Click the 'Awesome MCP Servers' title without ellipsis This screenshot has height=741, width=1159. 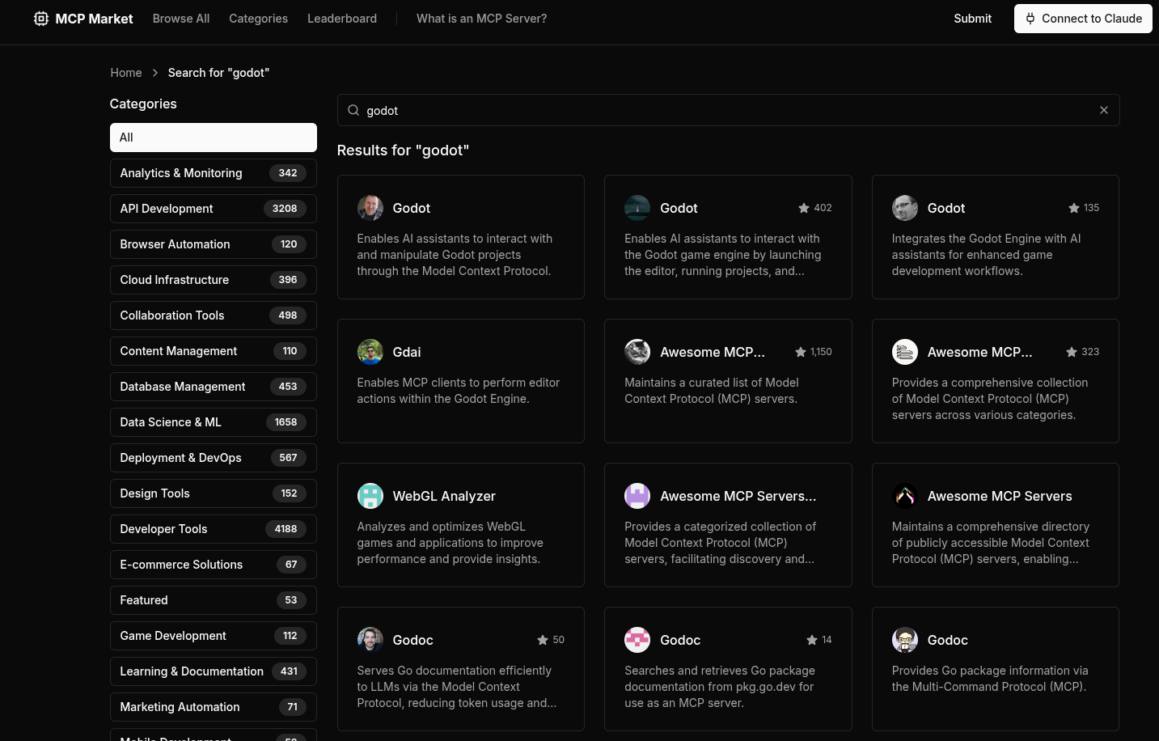pos(1000,496)
